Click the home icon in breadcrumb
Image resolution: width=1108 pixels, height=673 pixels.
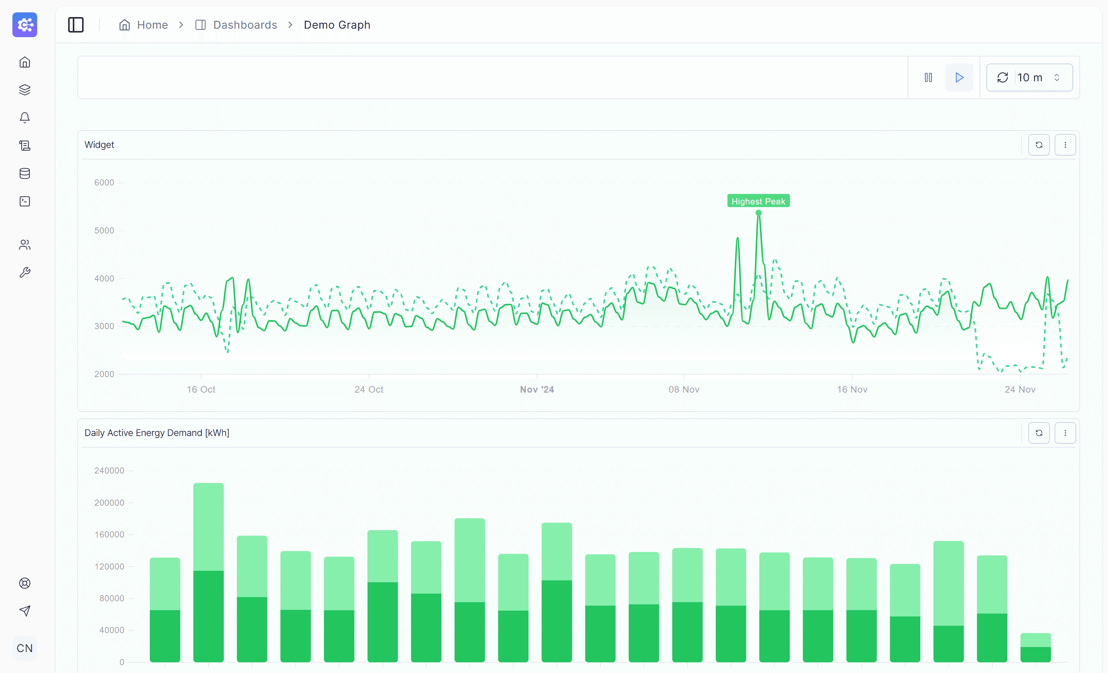(x=125, y=25)
